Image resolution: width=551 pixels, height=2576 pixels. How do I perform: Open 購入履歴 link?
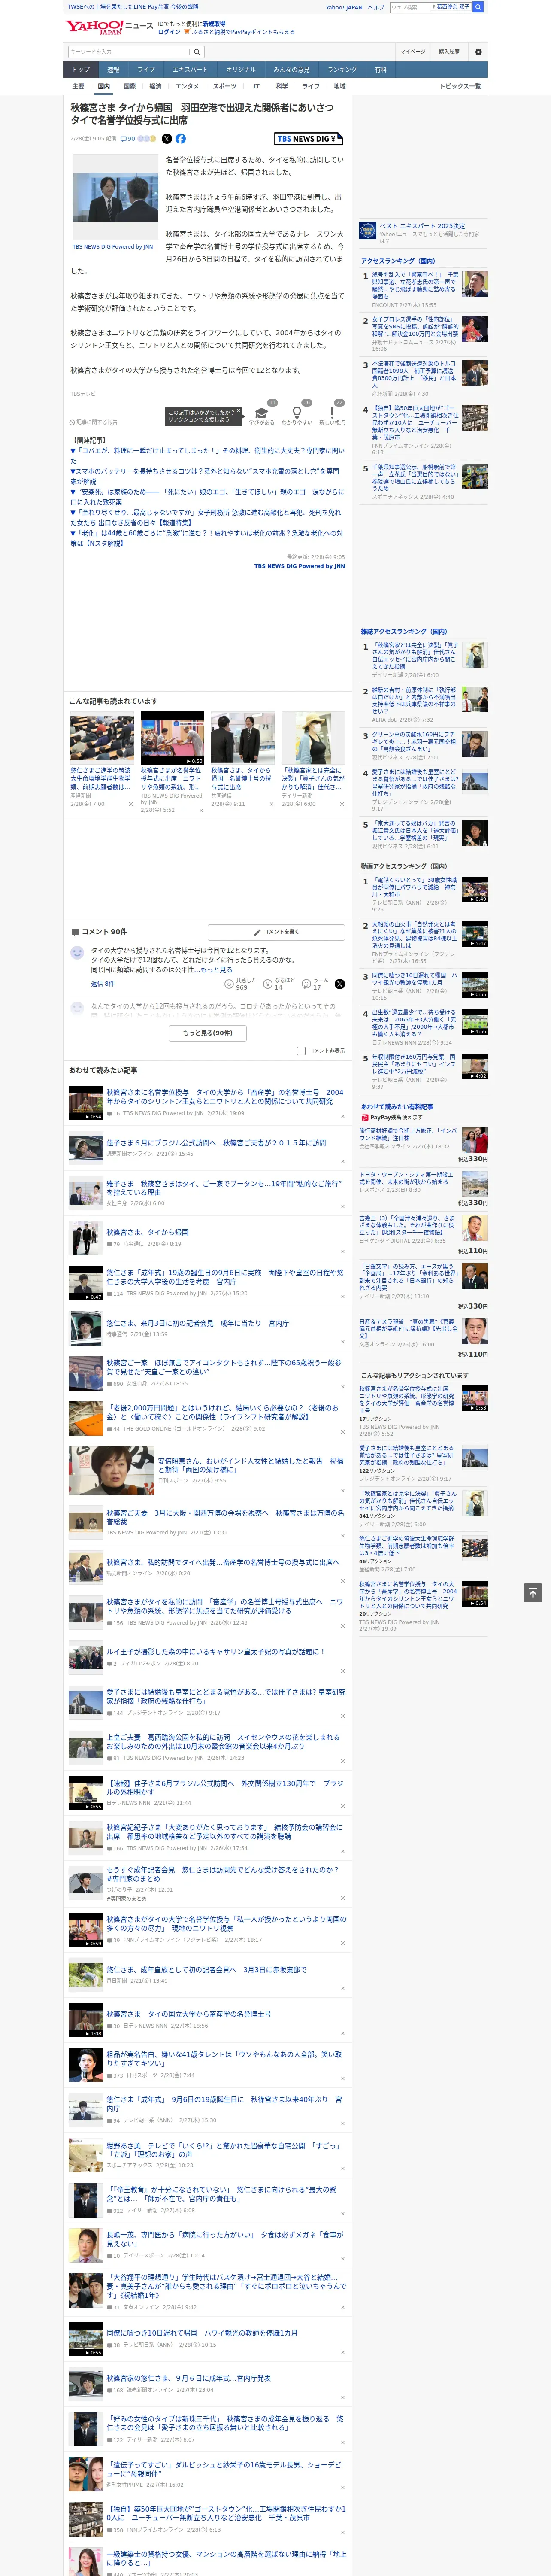coord(449,52)
